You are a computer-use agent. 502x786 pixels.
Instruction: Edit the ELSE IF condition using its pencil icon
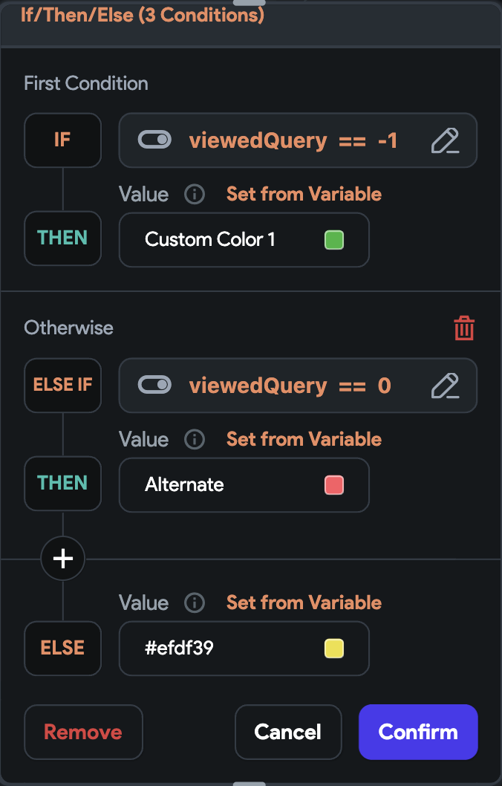pyautogui.click(x=446, y=386)
